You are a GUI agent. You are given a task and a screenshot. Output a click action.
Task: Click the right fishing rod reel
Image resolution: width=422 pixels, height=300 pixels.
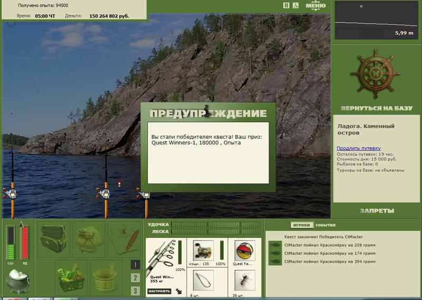coord(145,195)
